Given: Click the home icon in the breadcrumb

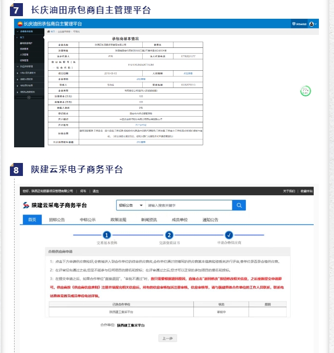Looking at the screenshot, I should (x=48, y=32).
